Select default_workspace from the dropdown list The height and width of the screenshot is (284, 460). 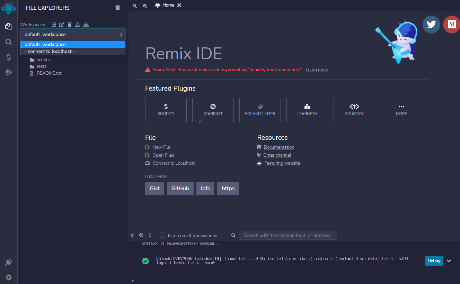[x=73, y=44]
